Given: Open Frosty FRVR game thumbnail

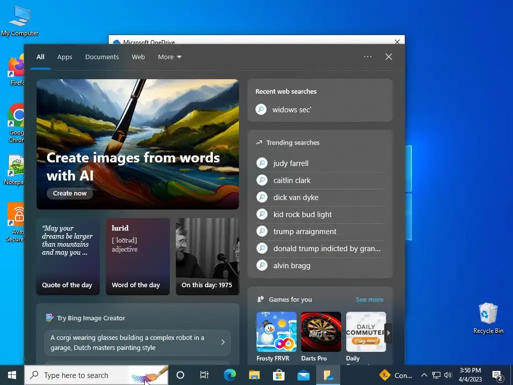Looking at the screenshot, I should coord(277,332).
